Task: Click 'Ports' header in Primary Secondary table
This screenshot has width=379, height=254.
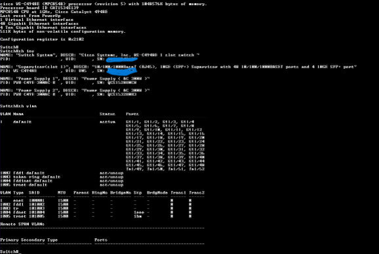Action: (x=101, y=240)
